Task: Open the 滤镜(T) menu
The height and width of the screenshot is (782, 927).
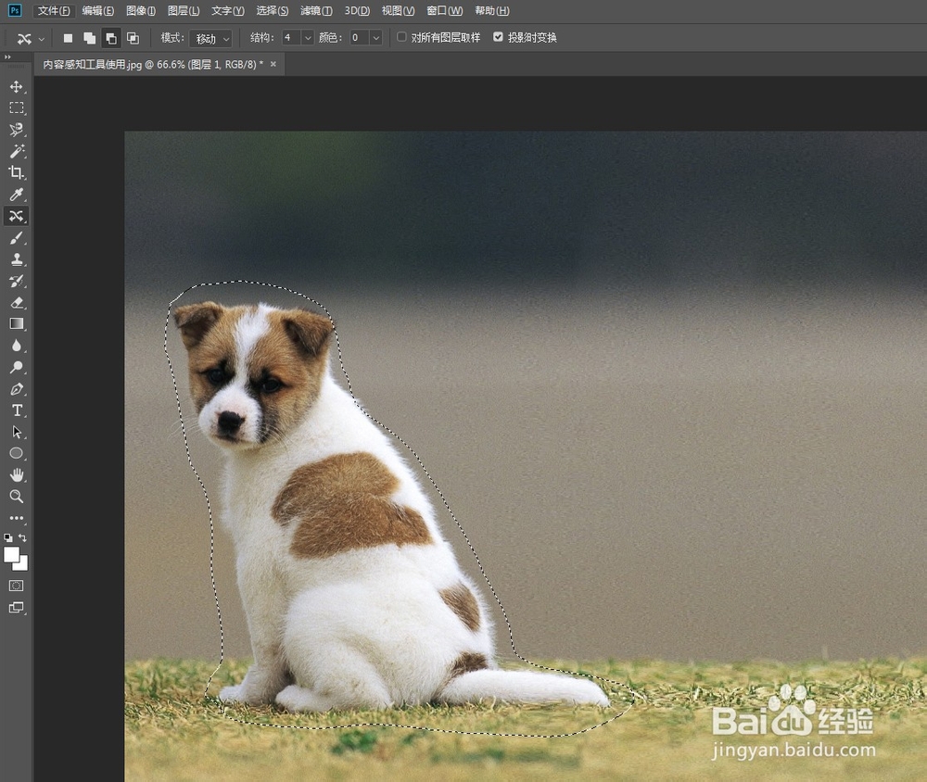Action: [x=316, y=10]
